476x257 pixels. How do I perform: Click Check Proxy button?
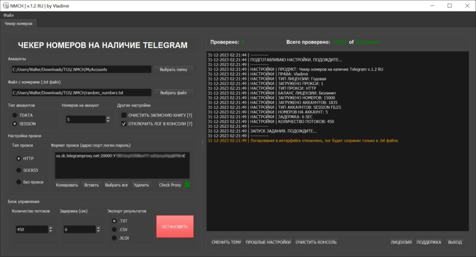(x=170, y=185)
